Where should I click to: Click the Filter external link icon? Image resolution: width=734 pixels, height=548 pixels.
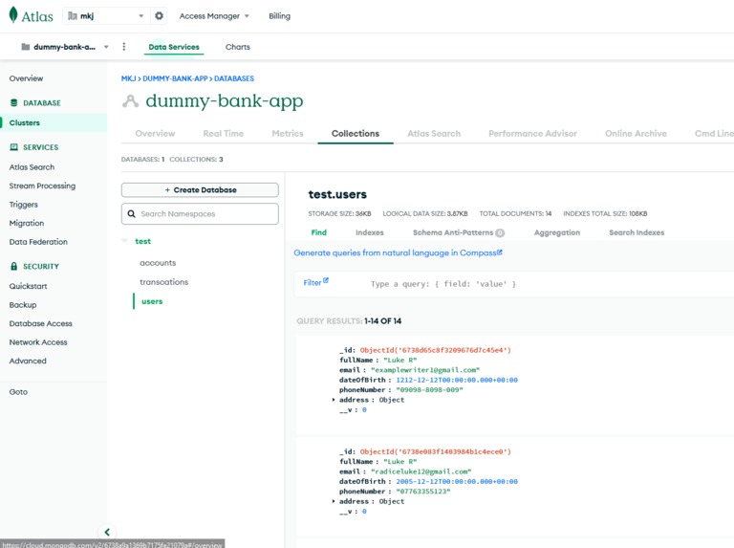click(326, 280)
